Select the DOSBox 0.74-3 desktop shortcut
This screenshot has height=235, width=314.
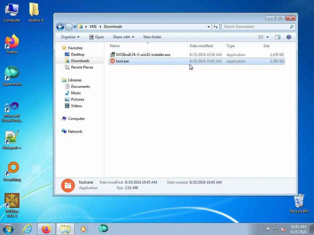[12, 205]
